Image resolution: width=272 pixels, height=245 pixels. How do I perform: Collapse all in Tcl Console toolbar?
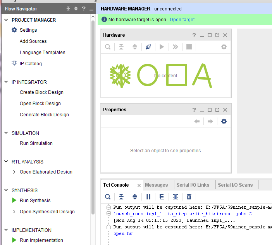click(121, 197)
